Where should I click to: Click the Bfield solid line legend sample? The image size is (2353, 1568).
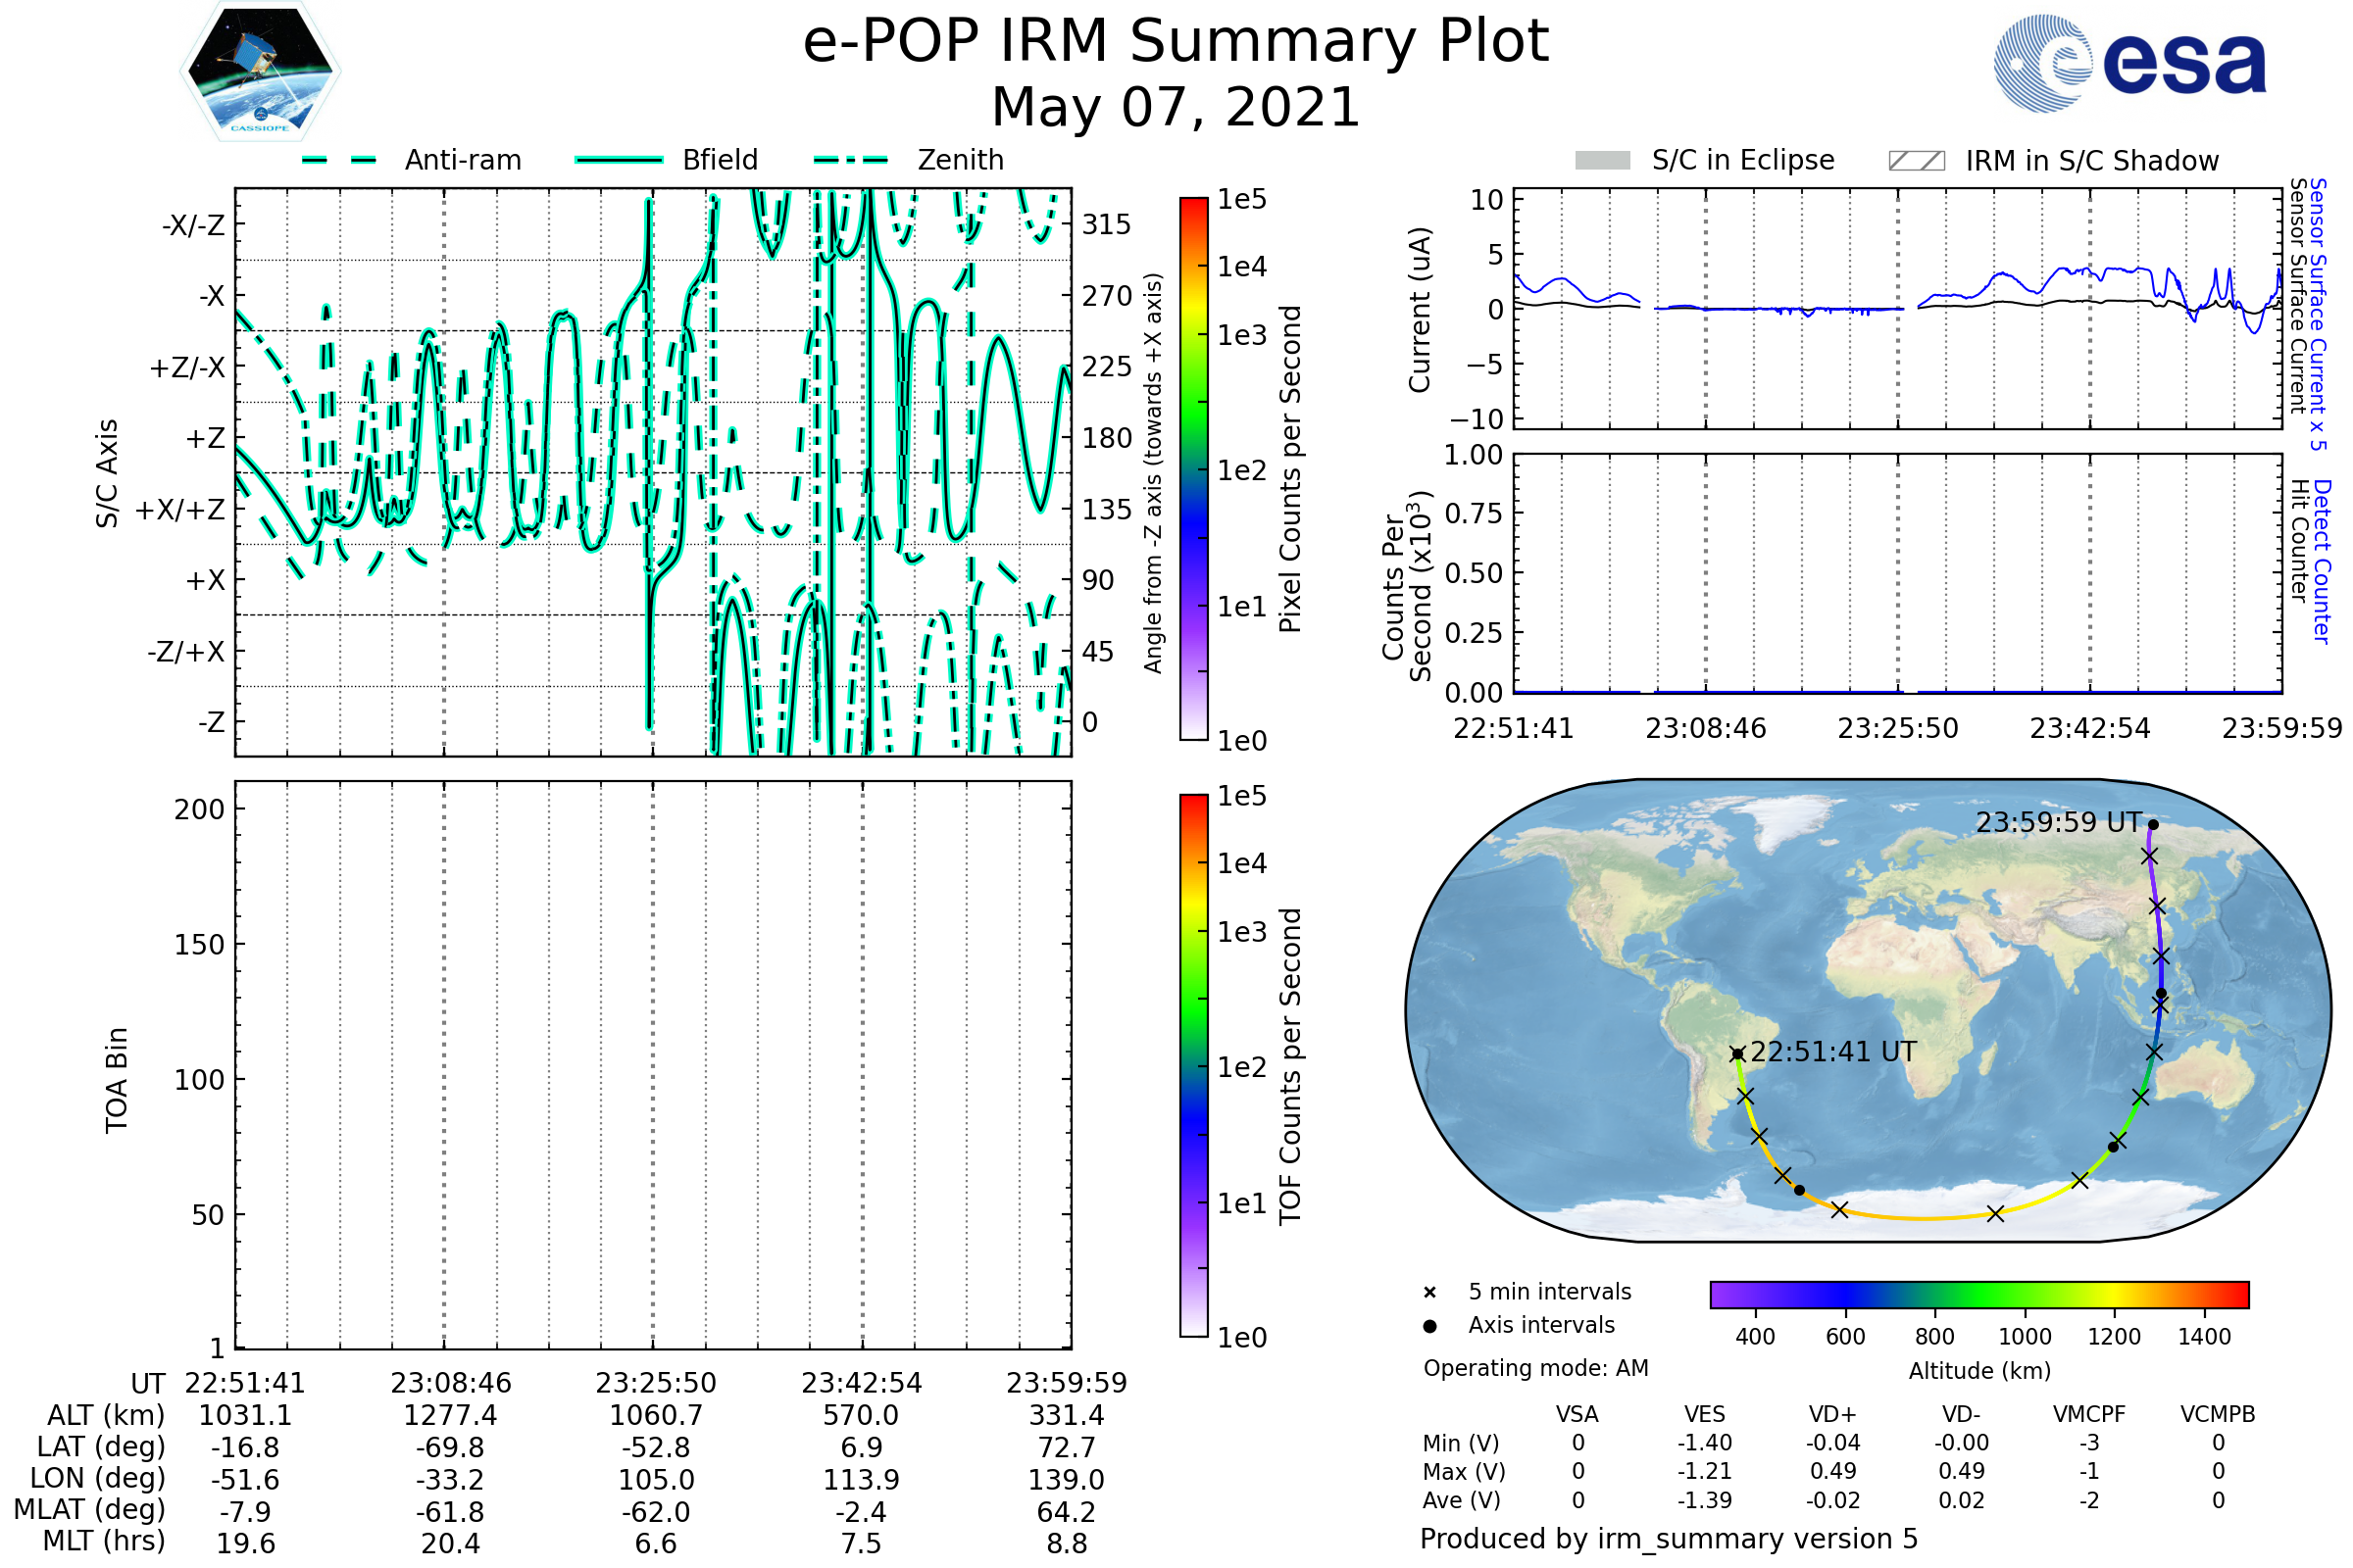tap(619, 160)
